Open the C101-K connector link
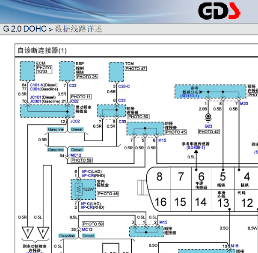Screen dimensions: 258x253 pyautogui.click(x=37, y=85)
